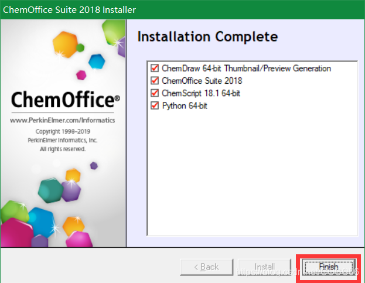Screen dimensions: 365x283
Task: Click the Installation Complete heading
Action: pos(207,36)
